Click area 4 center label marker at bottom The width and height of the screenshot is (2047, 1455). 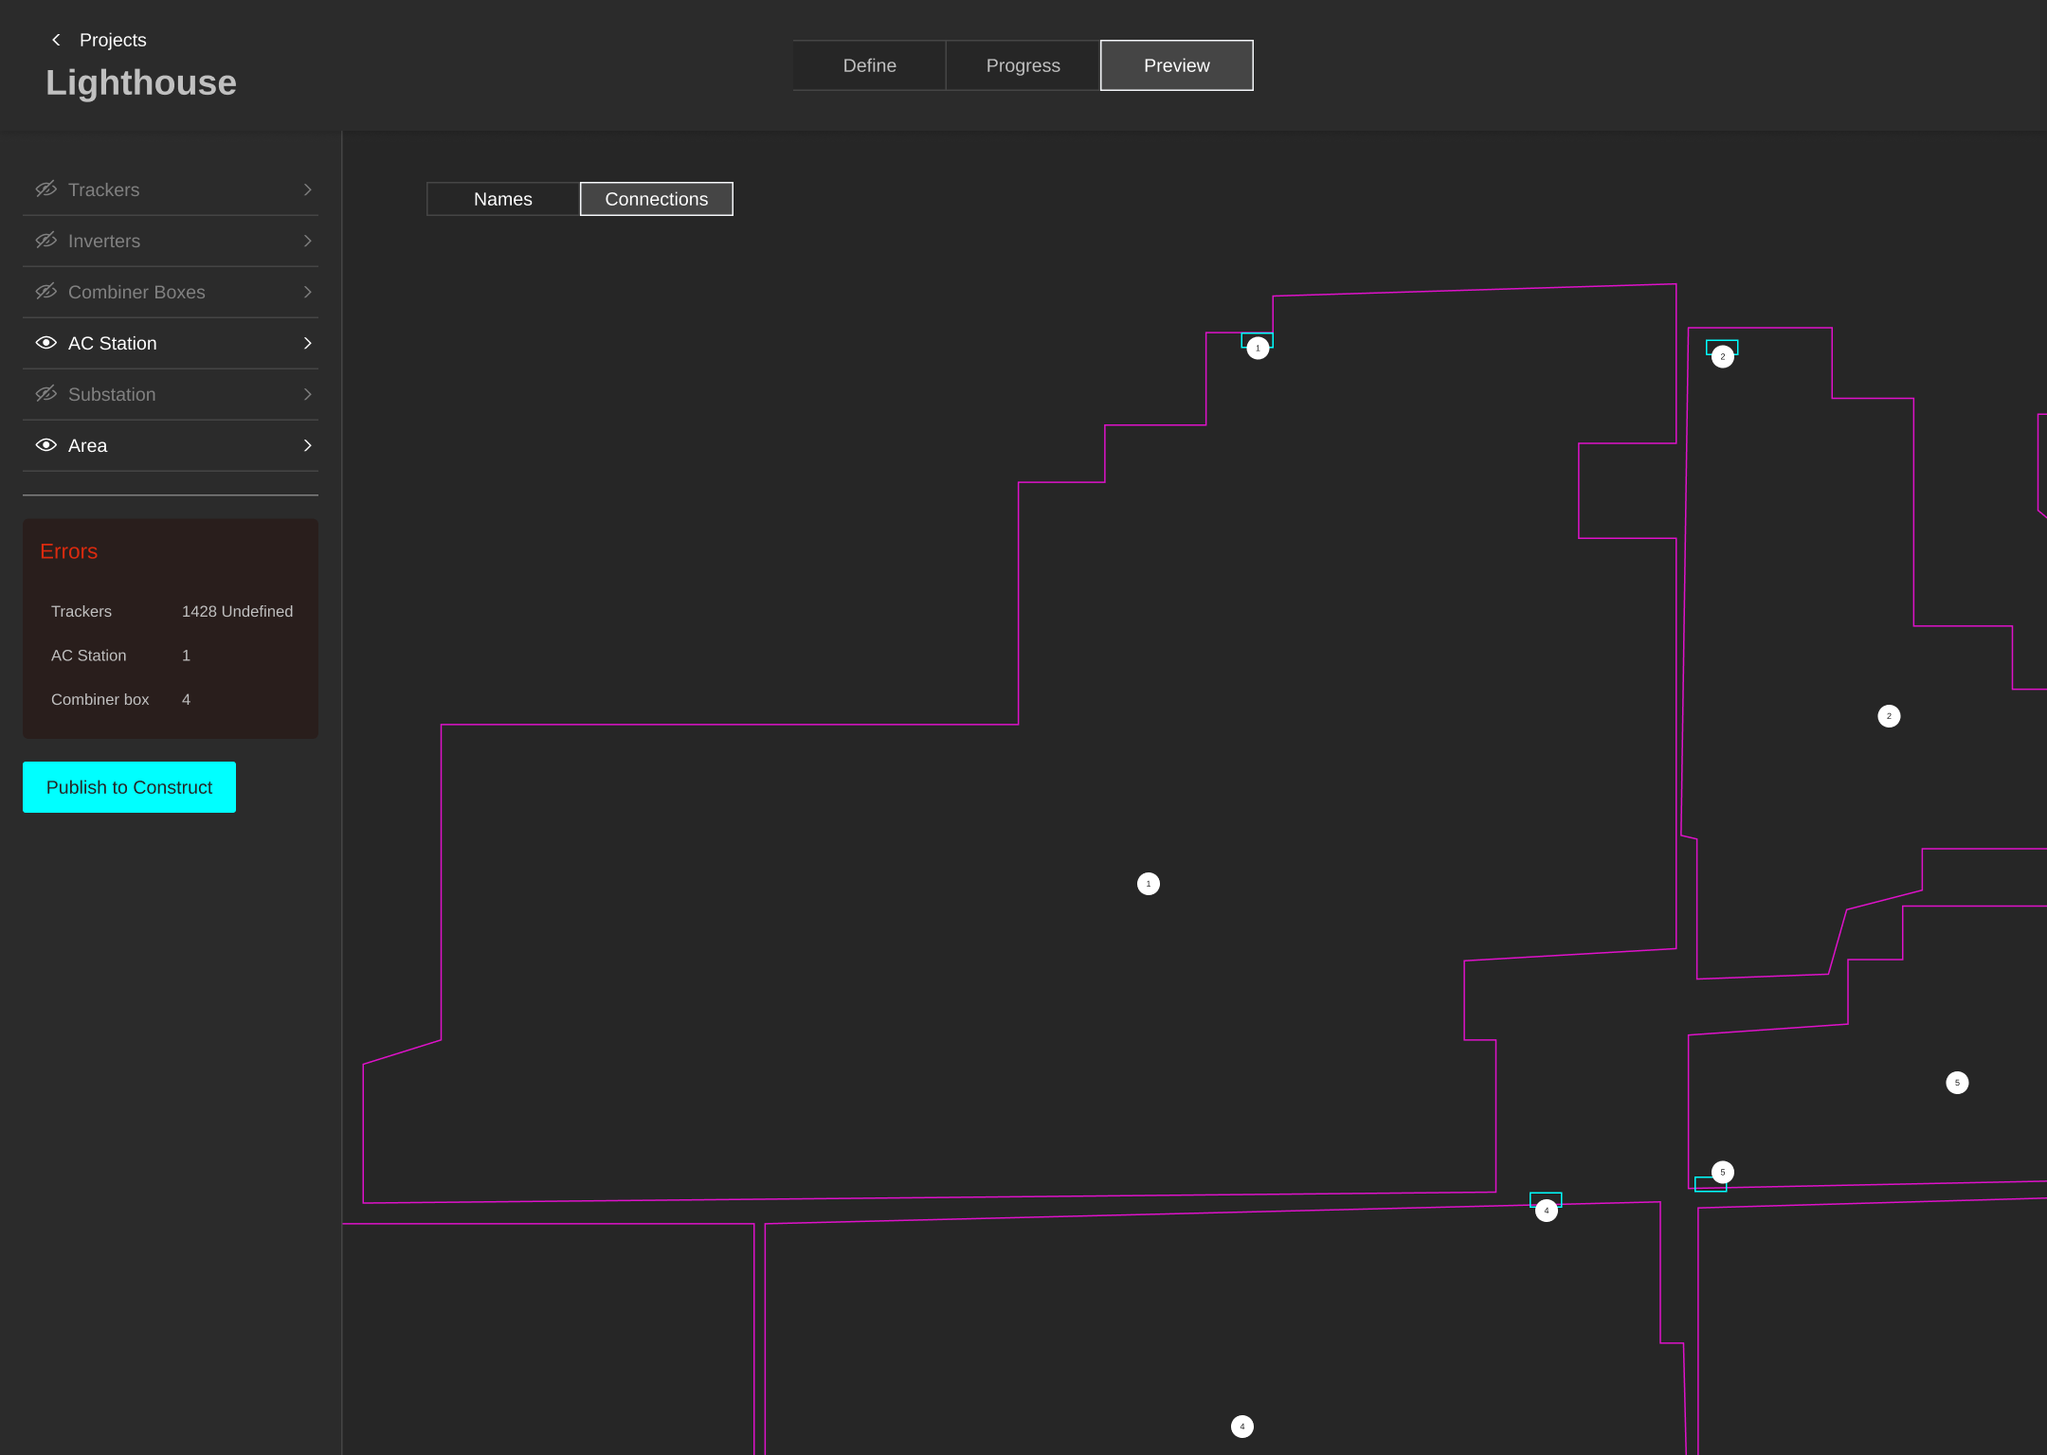click(x=1241, y=1427)
